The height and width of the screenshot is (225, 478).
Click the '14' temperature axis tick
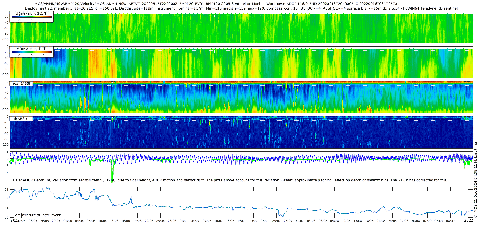(7, 208)
